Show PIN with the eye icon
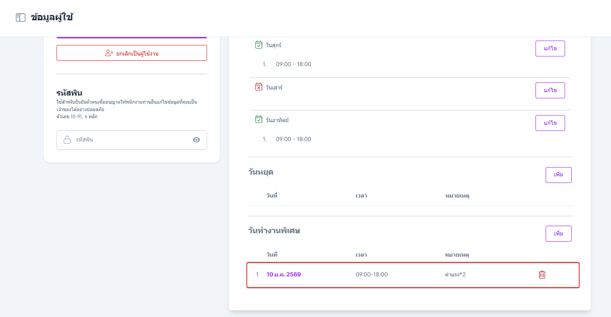Screen dimensions: 611x317 tap(196, 140)
